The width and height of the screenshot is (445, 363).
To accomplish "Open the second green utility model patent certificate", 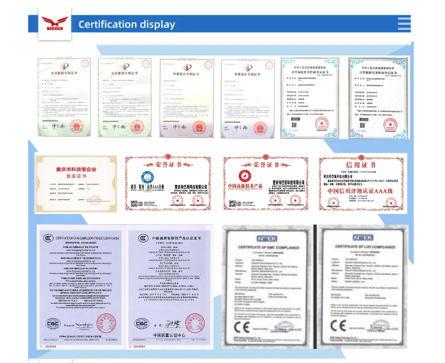I will click(x=124, y=98).
